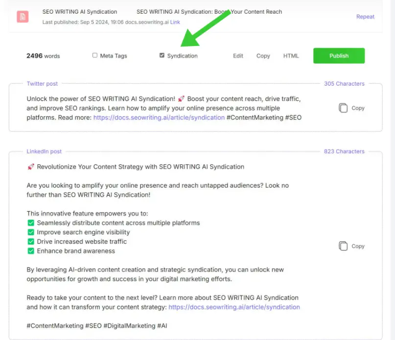
Task: Copy the article using the top Copy option
Action: 263,56
